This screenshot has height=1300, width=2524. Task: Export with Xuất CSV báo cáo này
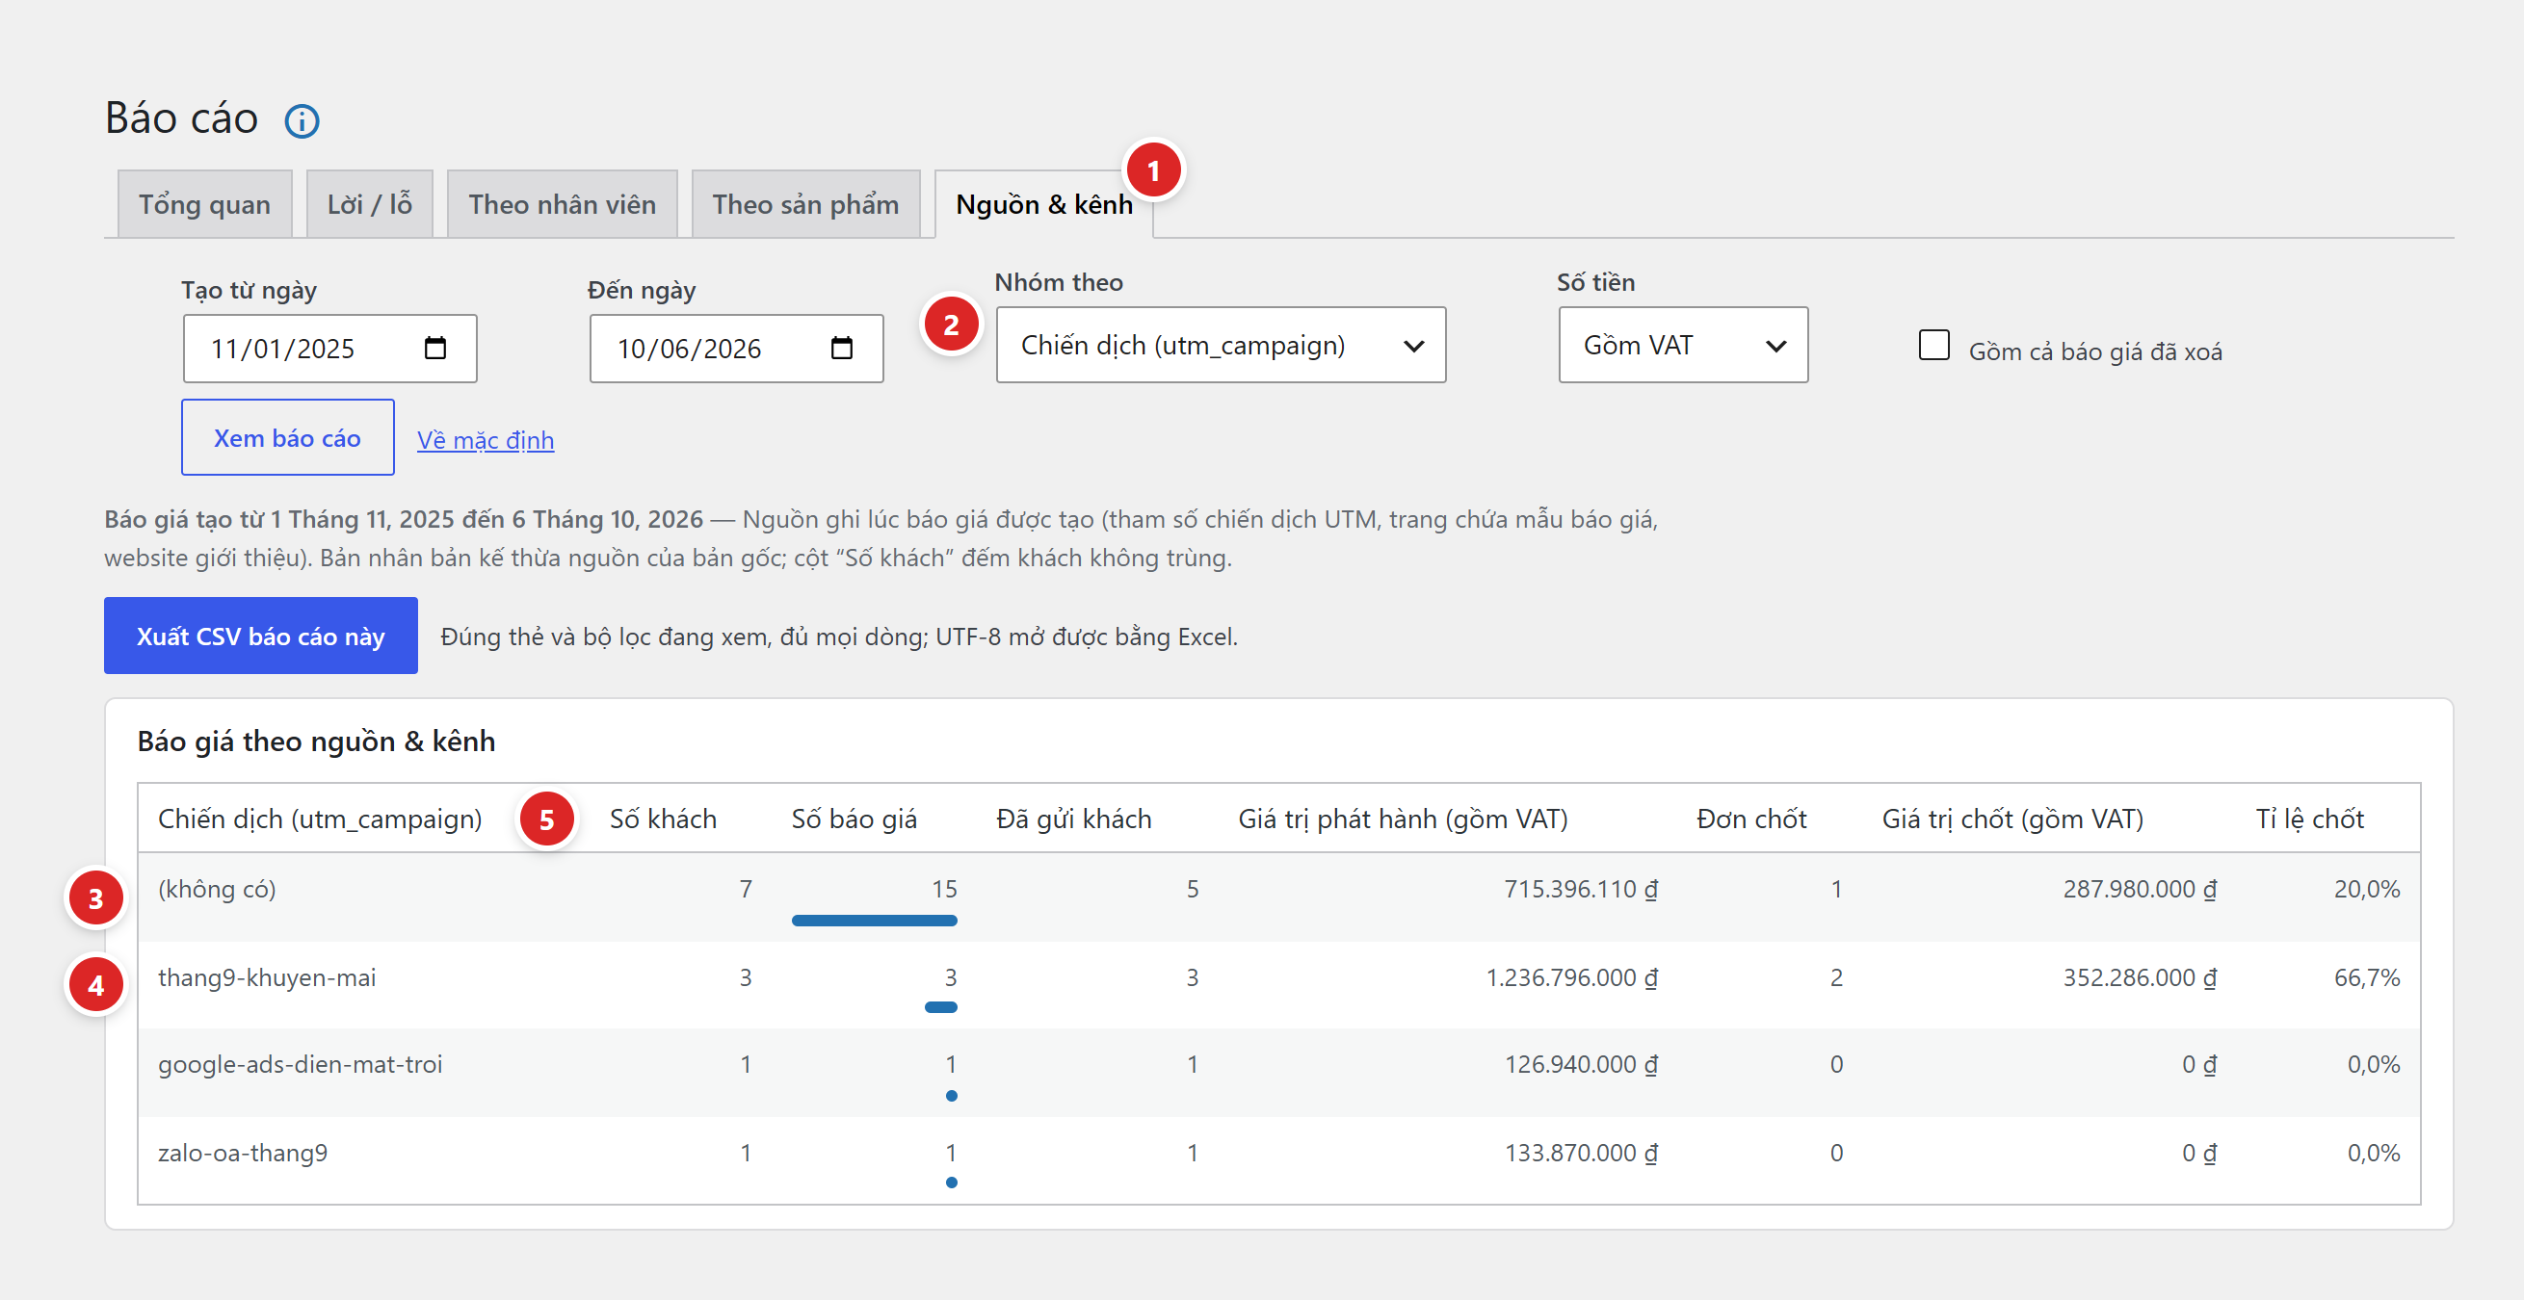coord(261,636)
